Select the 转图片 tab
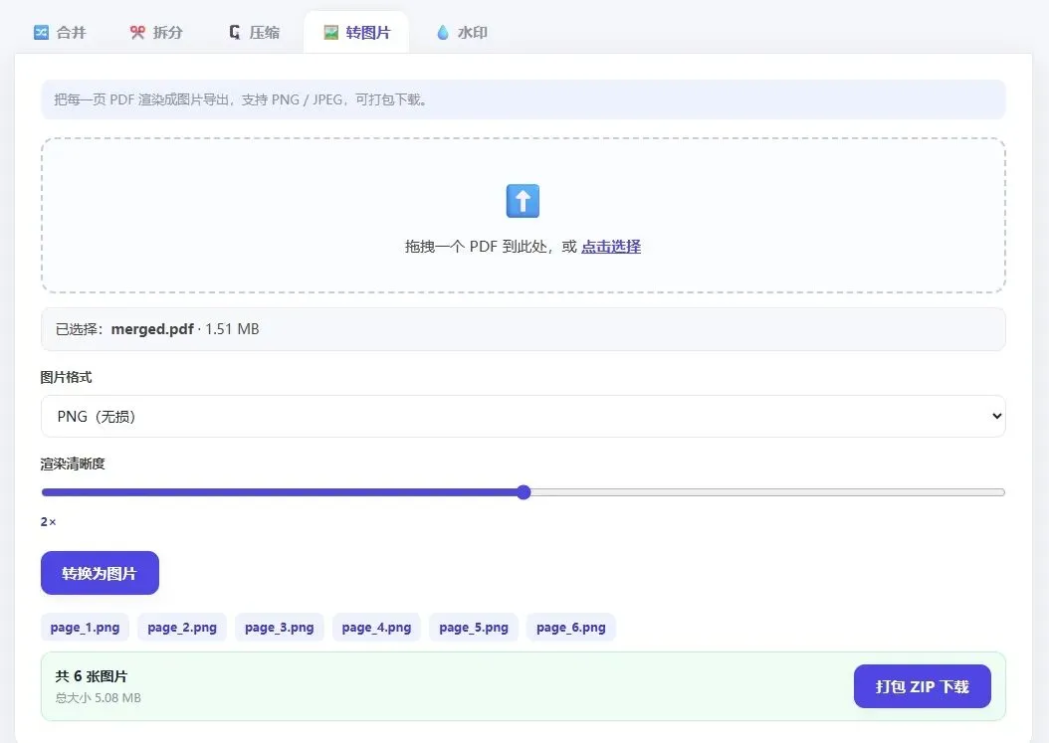Screen dimensions: 1049x743 point(356,32)
